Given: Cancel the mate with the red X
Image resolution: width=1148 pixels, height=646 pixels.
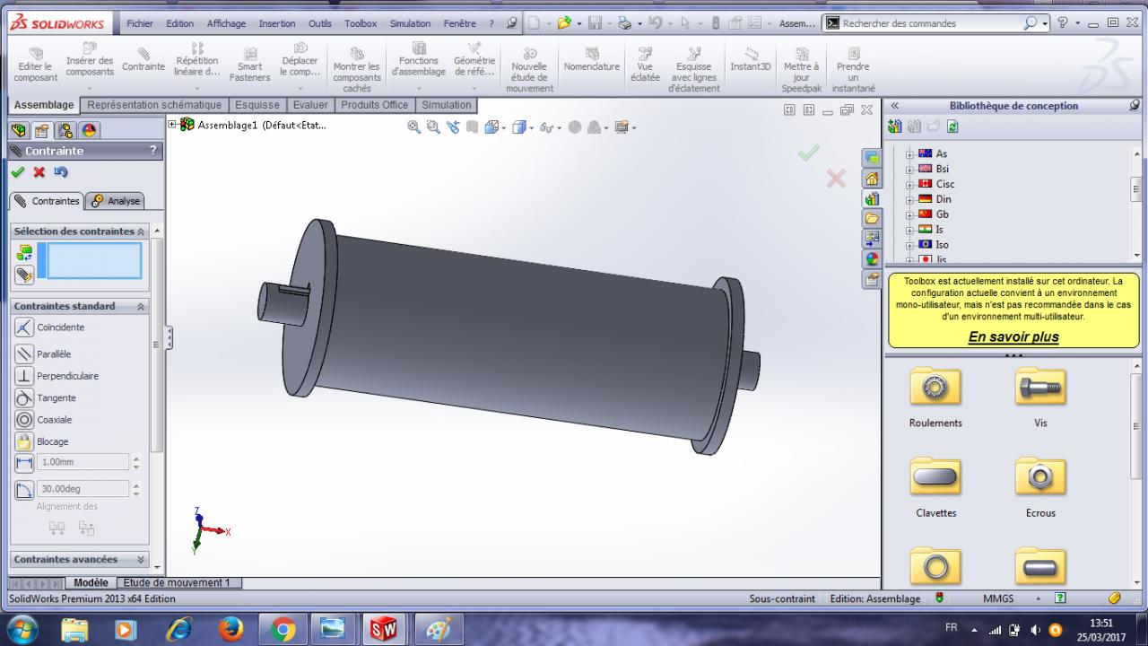Looking at the screenshot, I should click(39, 171).
